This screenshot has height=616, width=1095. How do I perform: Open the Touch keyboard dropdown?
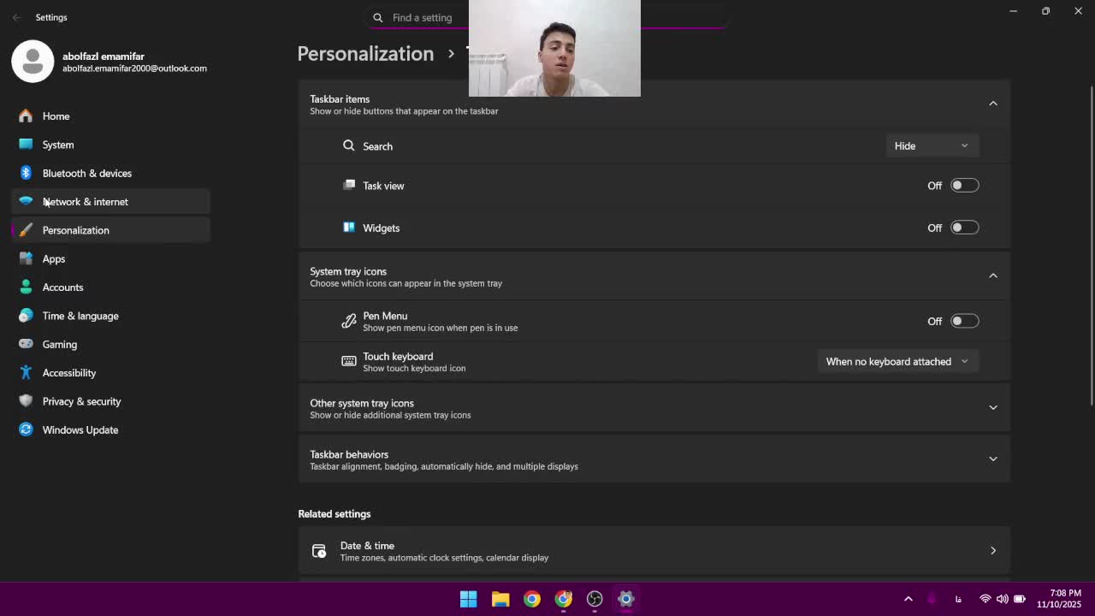897,362
